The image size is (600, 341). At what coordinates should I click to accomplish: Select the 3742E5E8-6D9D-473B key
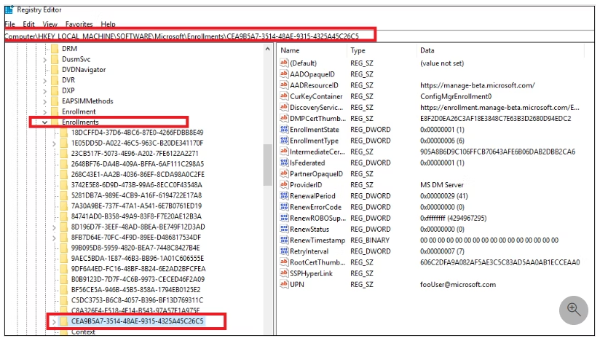[x=137, y=185]
